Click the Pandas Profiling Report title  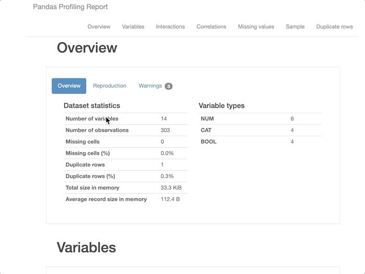point(70,7)
